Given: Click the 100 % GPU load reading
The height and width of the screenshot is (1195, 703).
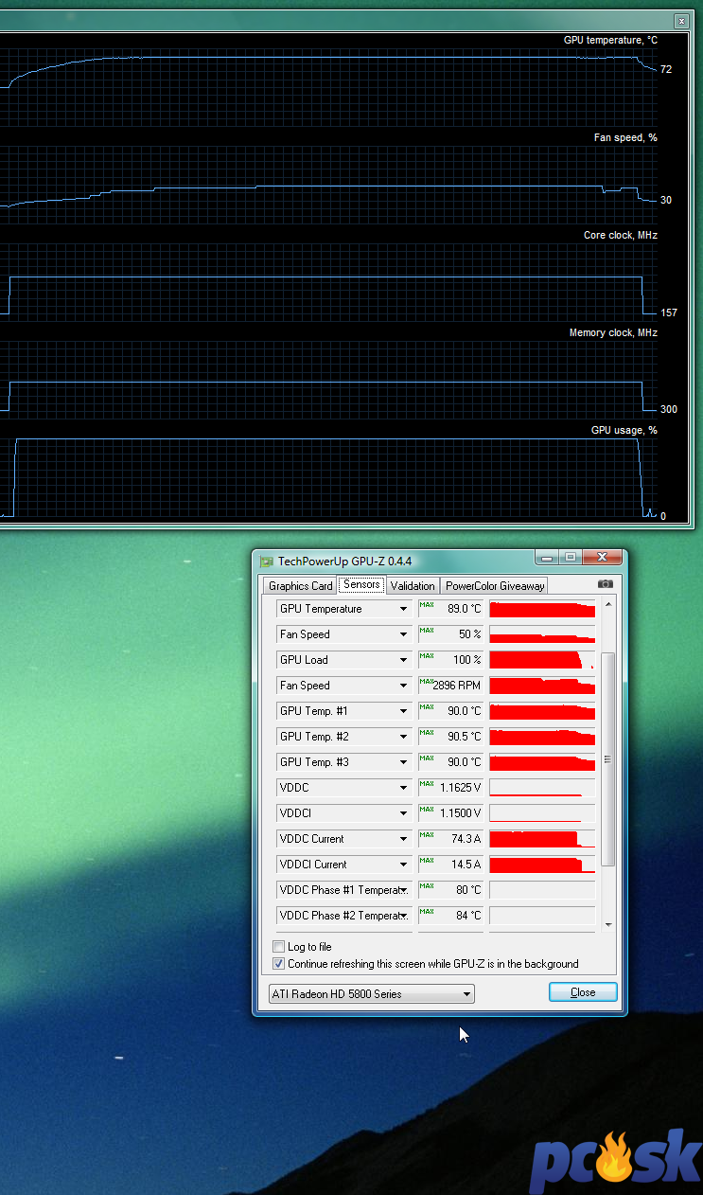Looking at the screenshot, I should (x=467, y=660).
